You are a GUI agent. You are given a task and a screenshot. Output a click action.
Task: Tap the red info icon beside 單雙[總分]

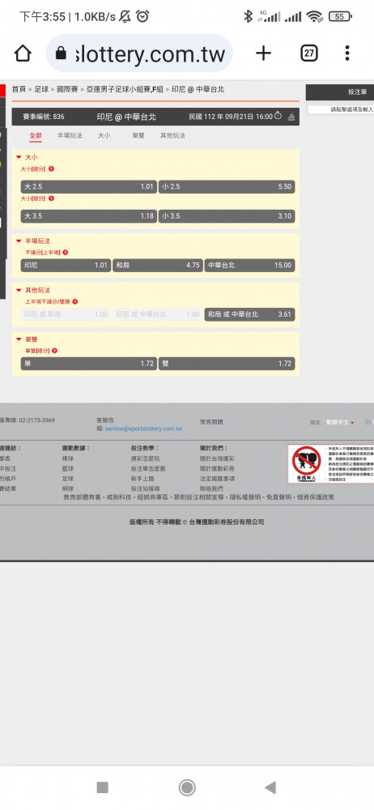pos(55,351)
